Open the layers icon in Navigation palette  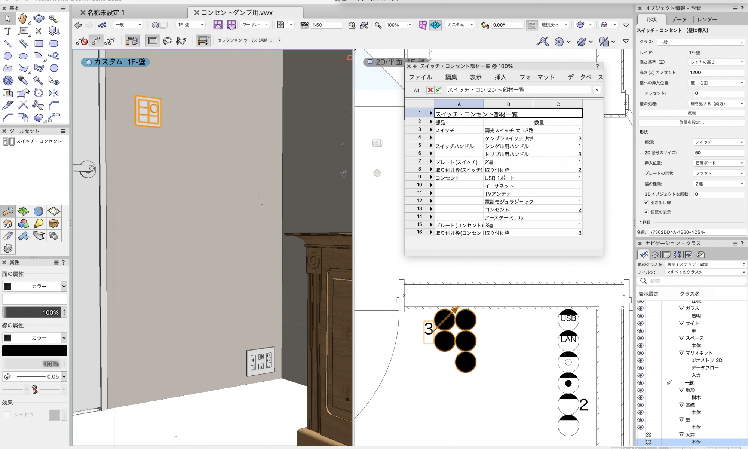coord(655,255)
